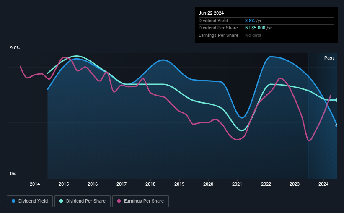Image resolution: width=344 pixels, height=213 pixels.
Task: Click the 2016 x-axis label
Action: 93,184
